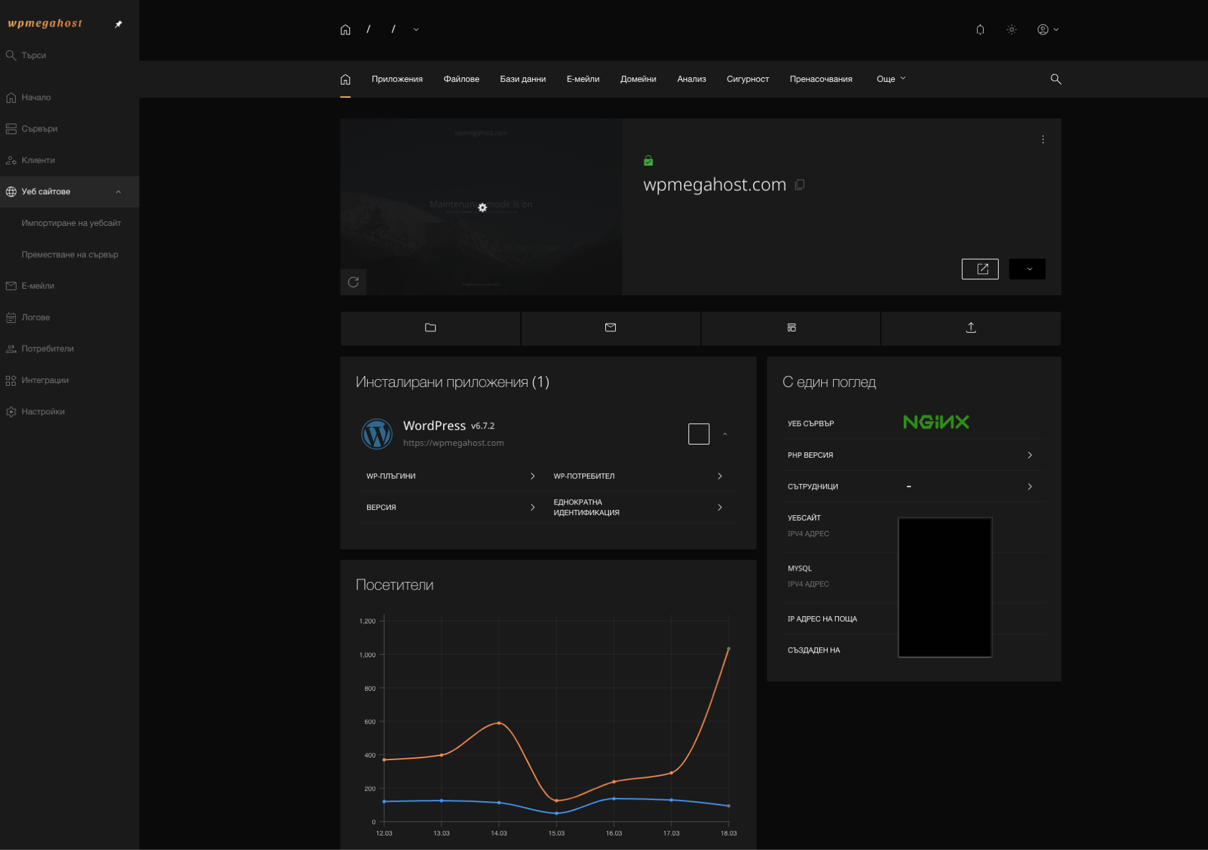Open the user account menu

click(x=1048, y=30)
